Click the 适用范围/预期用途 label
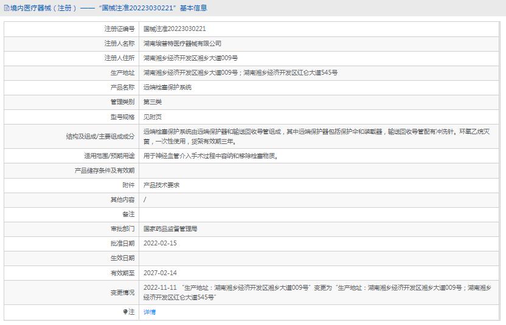This screenshot has width=506, height=325. tap(109, 156)
